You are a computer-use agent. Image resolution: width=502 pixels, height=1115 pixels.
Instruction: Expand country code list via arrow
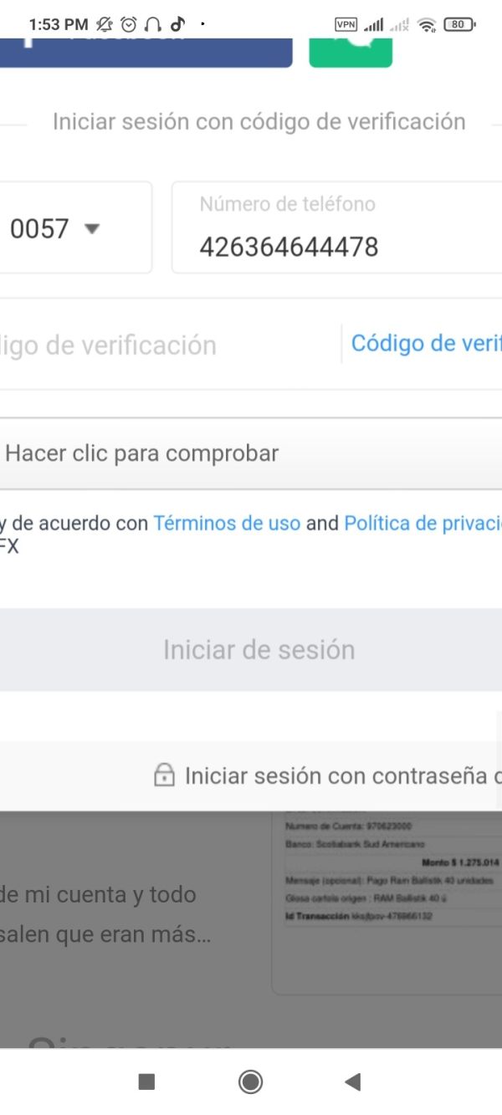93,228
